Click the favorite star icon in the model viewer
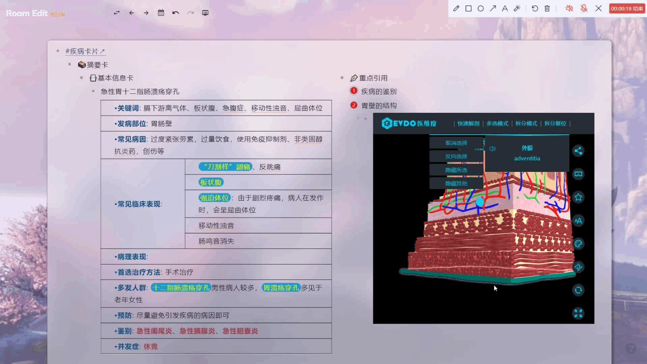 [579, 197]
